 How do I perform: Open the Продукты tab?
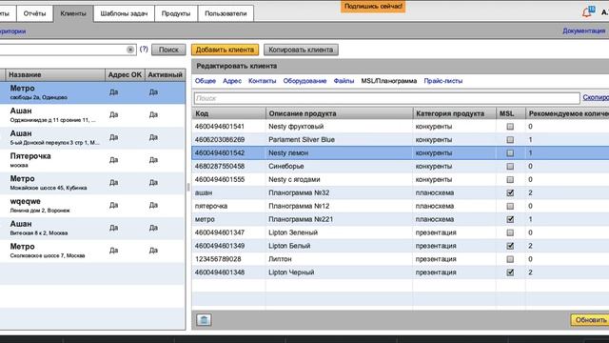point(176,13)
